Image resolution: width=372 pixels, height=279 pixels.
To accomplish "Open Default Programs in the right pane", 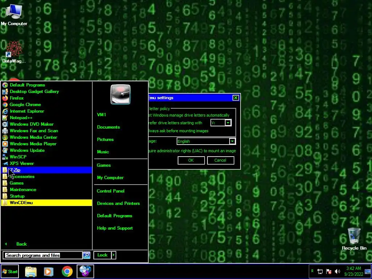I will pos(114,216).
